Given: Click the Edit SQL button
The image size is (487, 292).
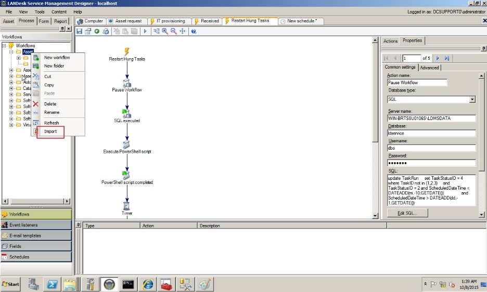Looking at the screenshot, I should (x=408, y=213).
